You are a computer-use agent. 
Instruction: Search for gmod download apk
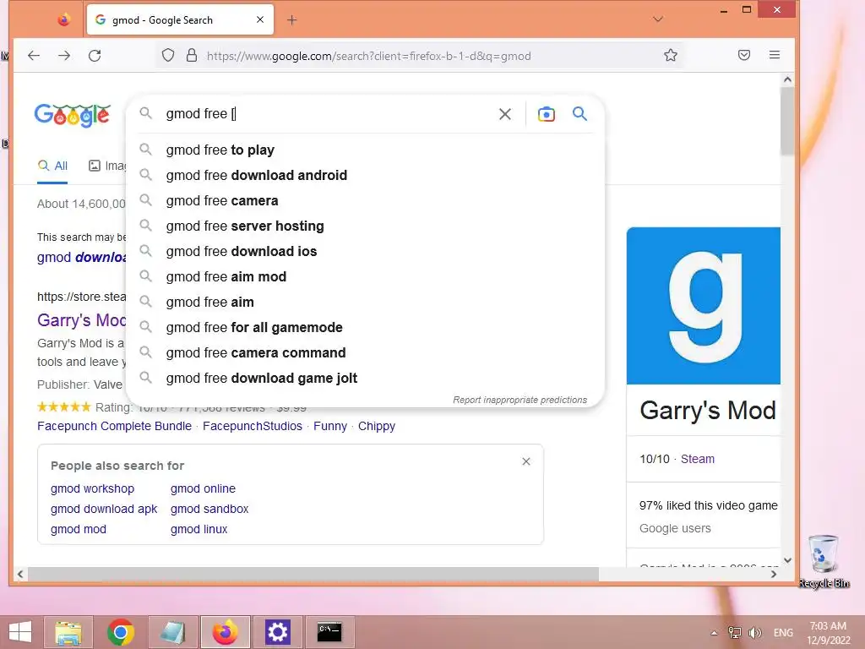point(104,509)
